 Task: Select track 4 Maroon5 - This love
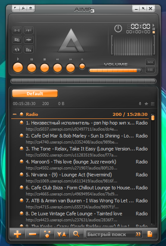click(x=80, y=165)
